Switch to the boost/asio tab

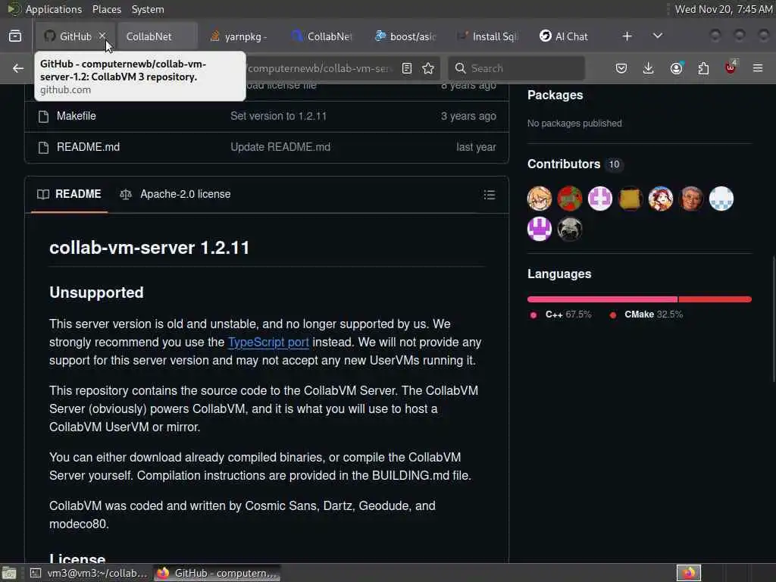pyautogui.click(x=405, y=36)
